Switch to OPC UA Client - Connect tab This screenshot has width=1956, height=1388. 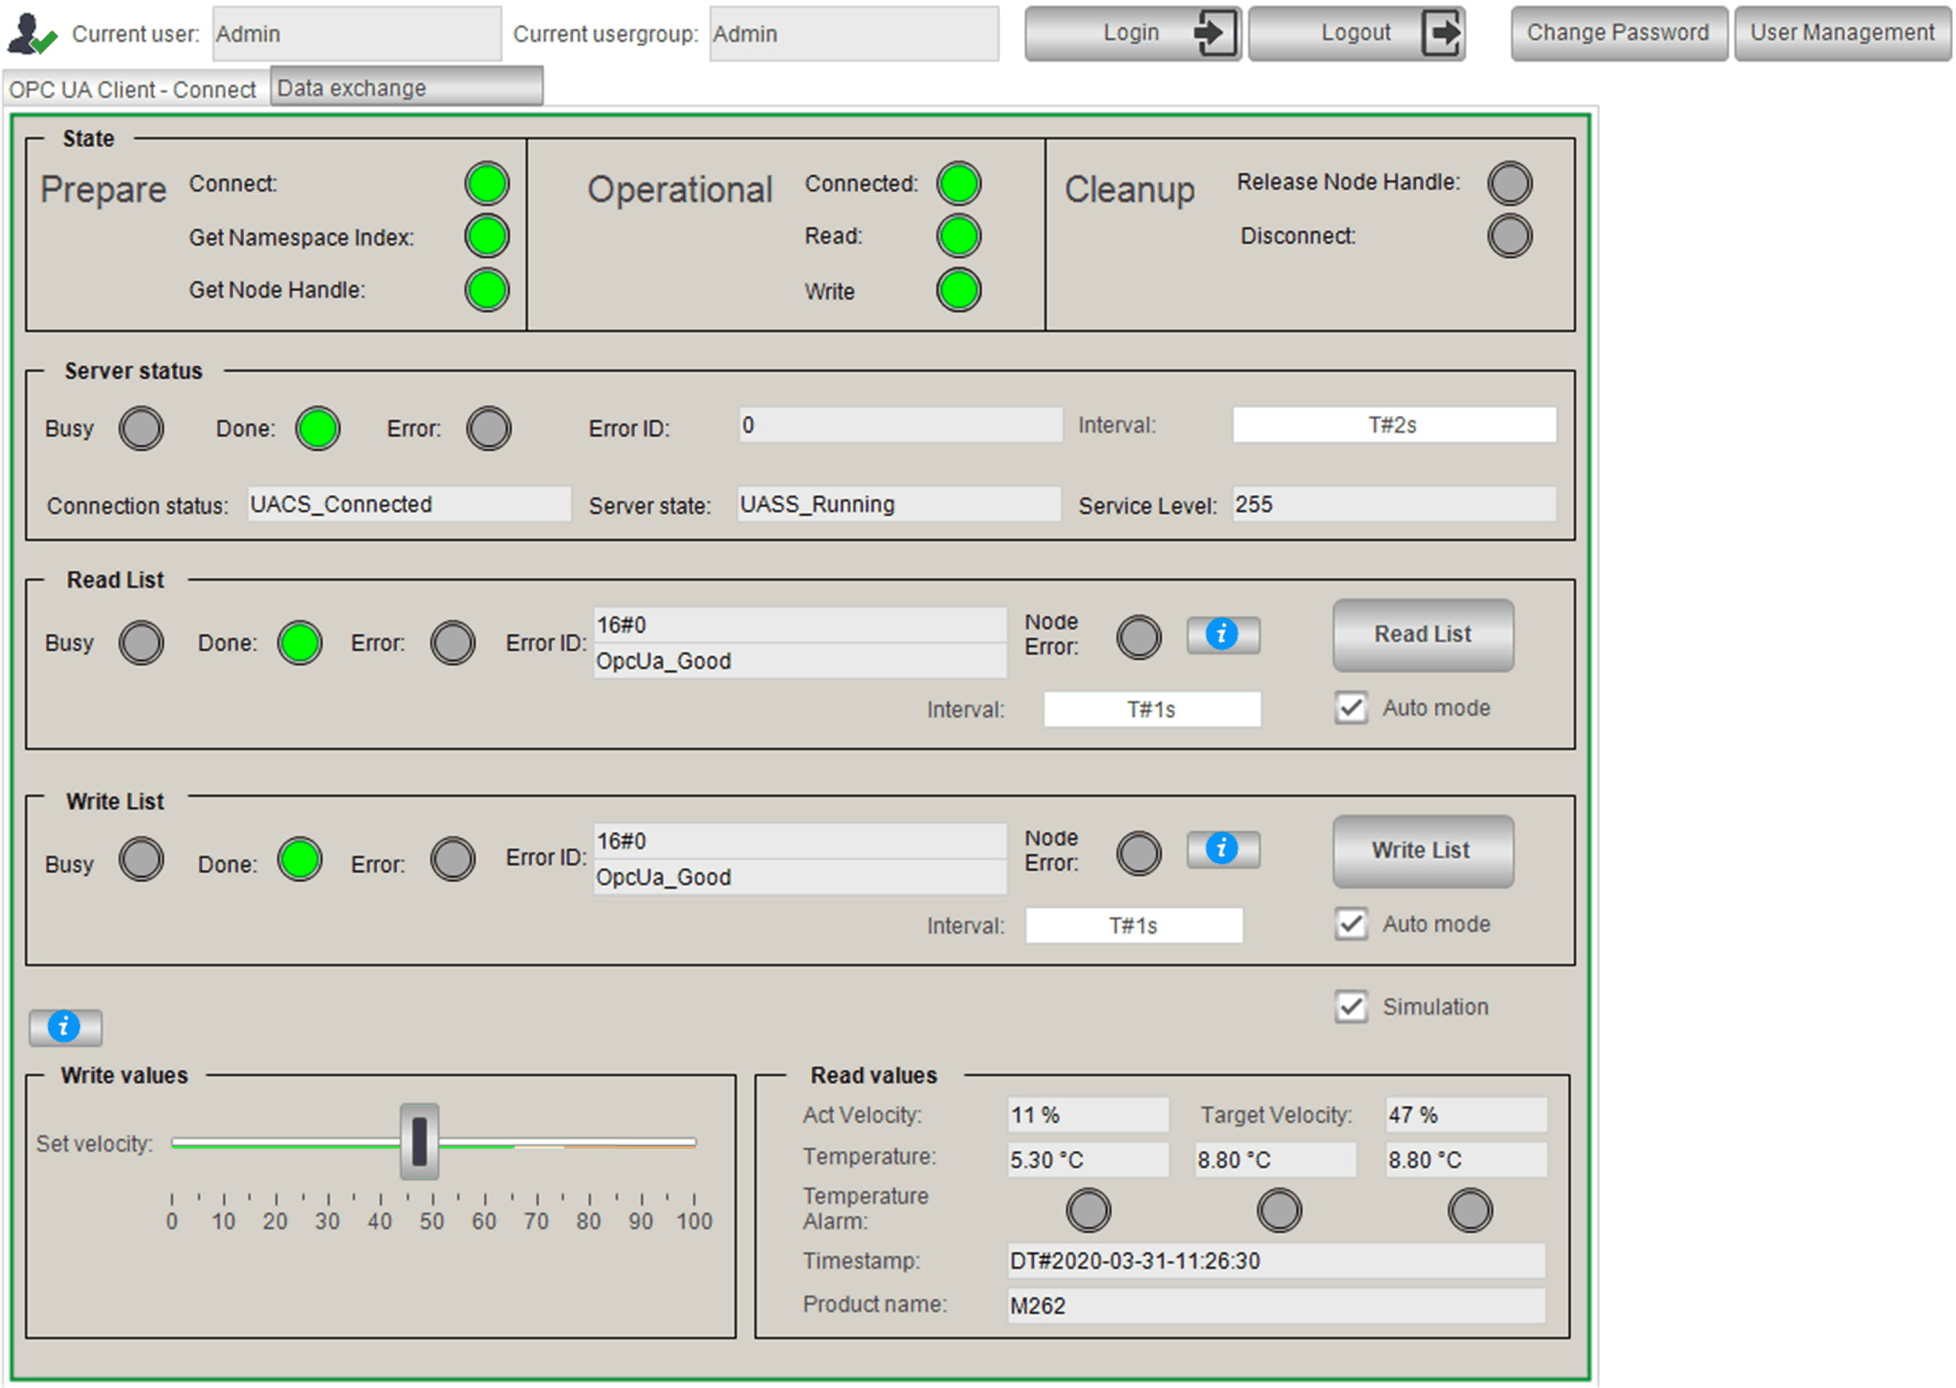tap(133, 89)
